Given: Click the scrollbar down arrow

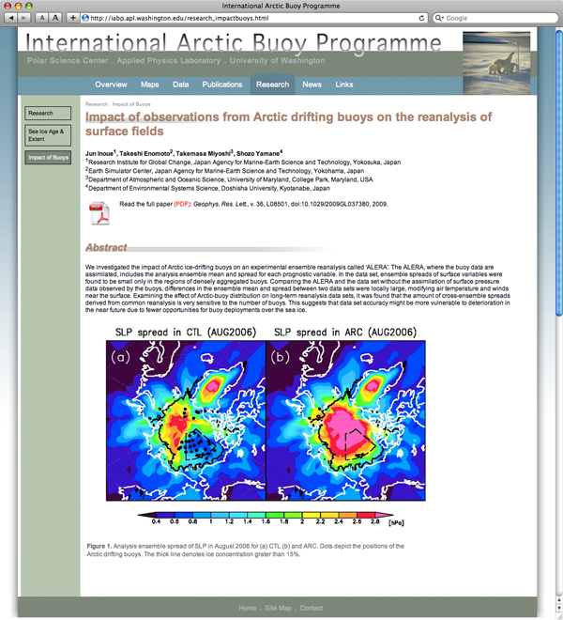Looking at the screenshot, I should (x=558, y=609).
